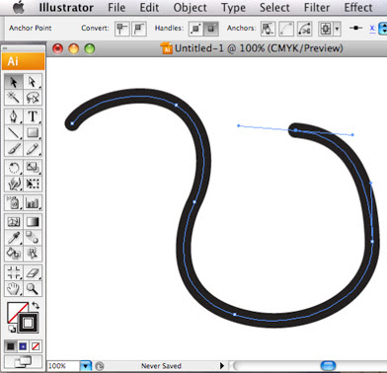Apply Gradient mode button below swatches

pos(23,346)
